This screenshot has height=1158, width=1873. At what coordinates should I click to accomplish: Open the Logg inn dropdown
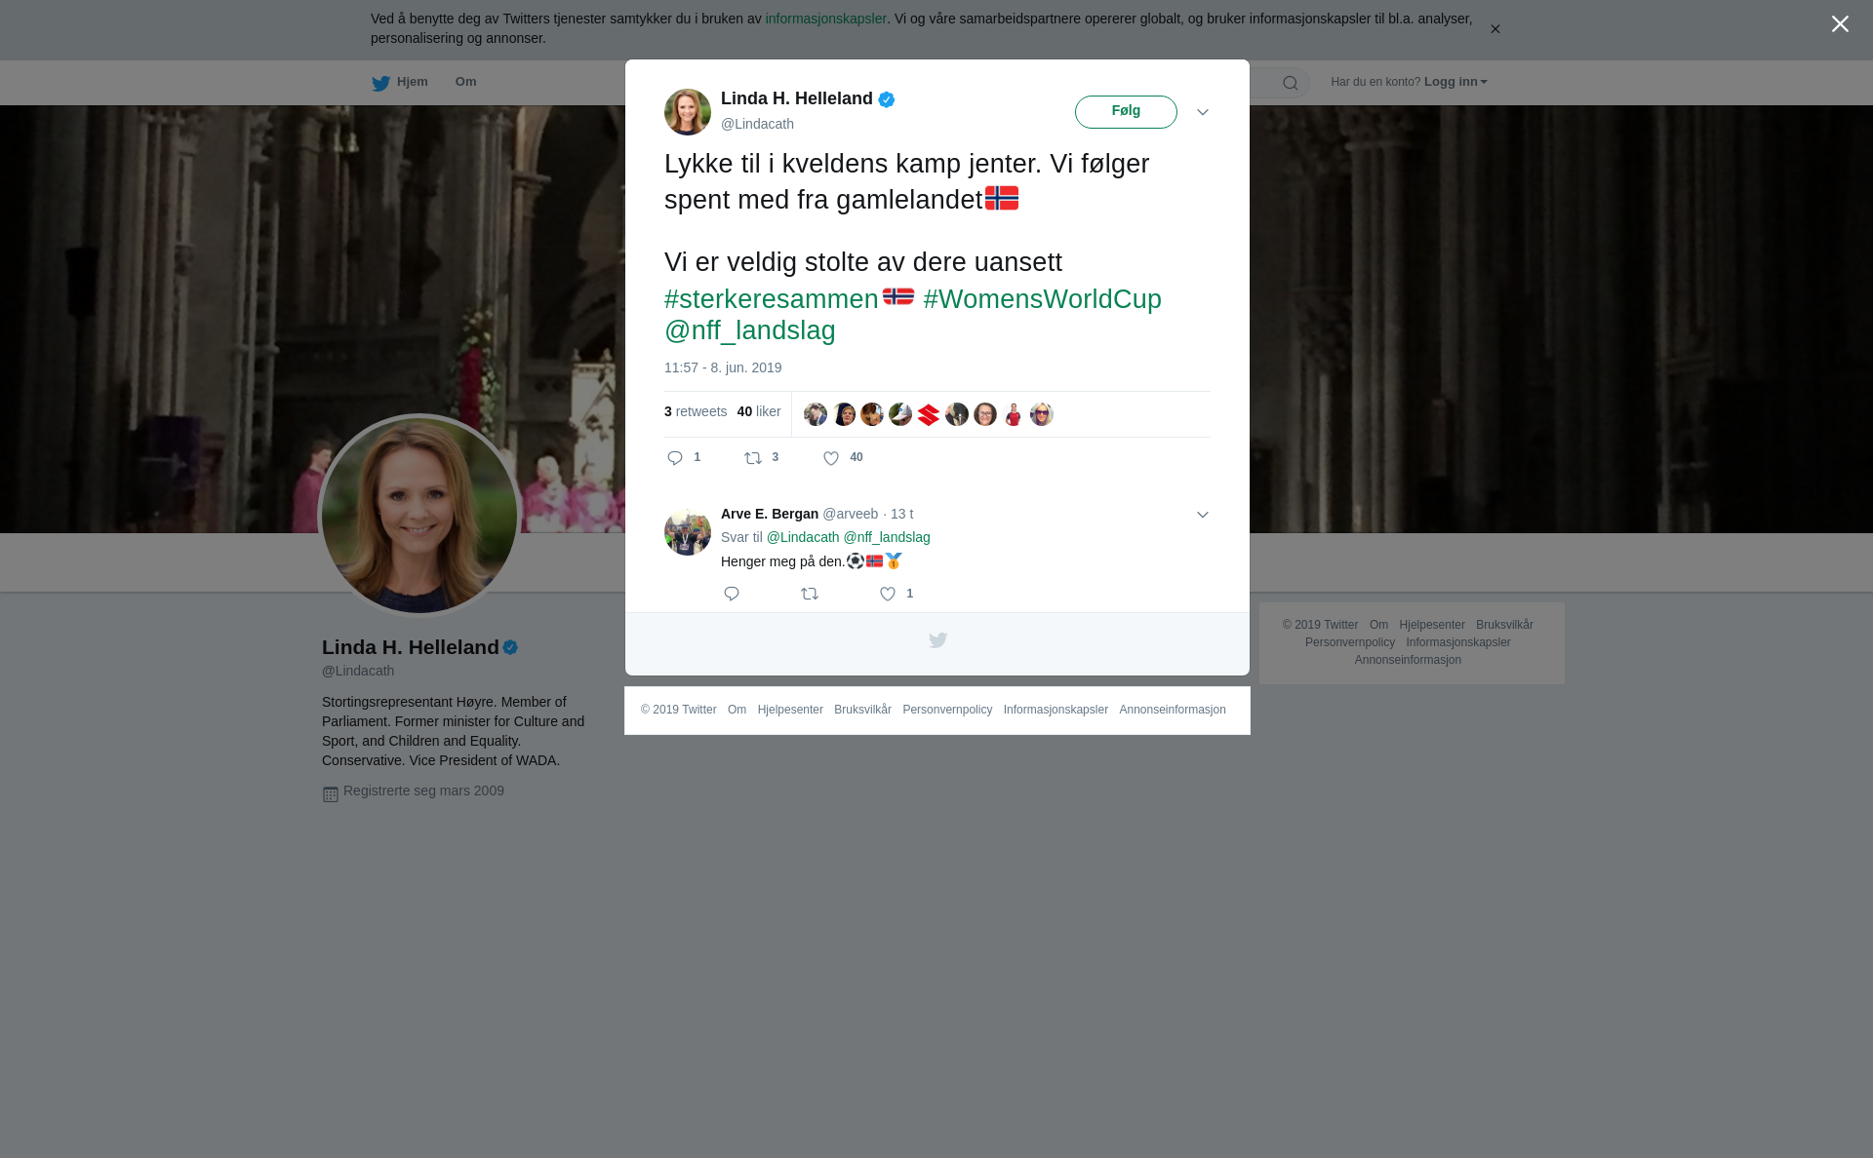pyautogui.click(x=1455, y=82)
